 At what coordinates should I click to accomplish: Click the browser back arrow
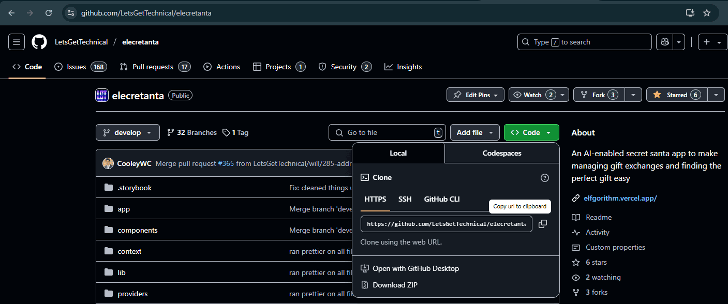click(11, 13)
